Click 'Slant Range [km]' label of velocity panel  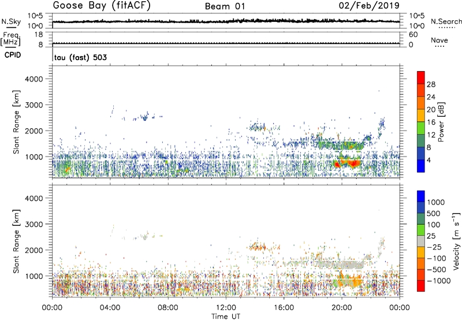(16, 241)
